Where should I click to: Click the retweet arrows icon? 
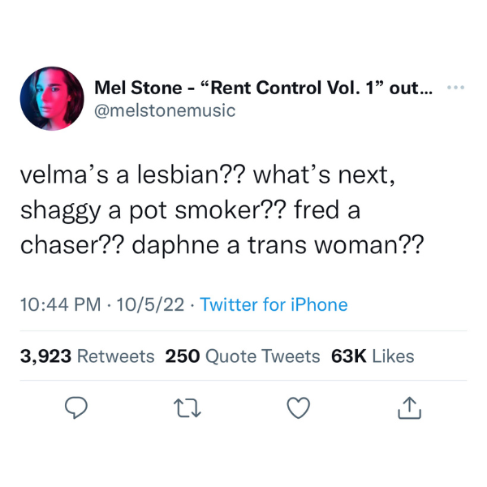point(187,408)
